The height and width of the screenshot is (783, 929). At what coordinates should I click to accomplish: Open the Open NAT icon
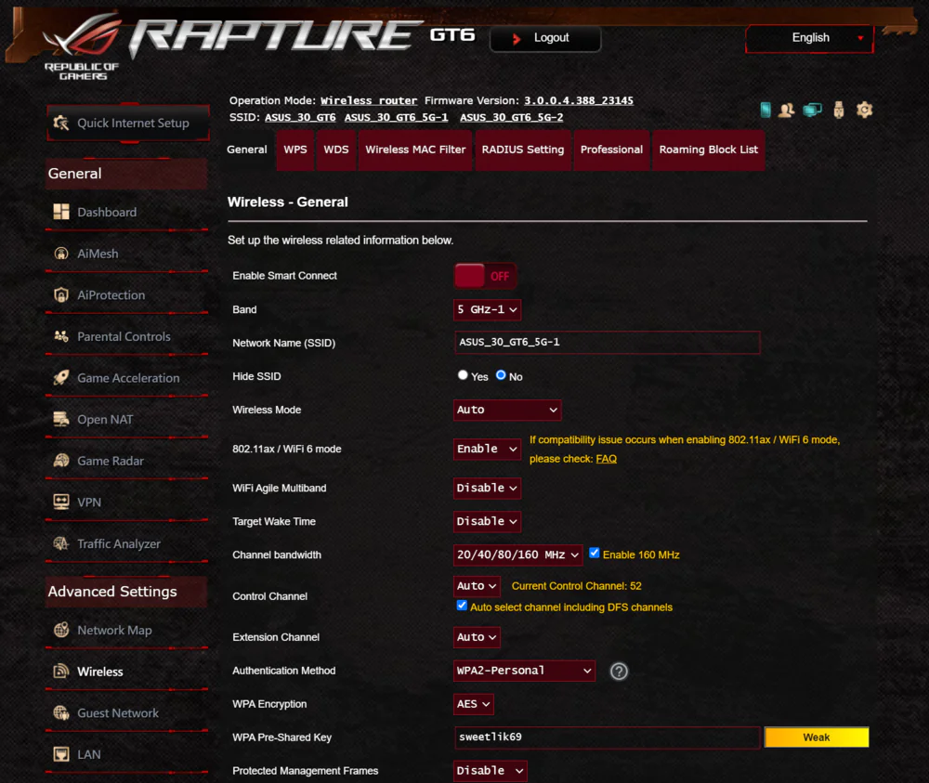tap(61, 419)
